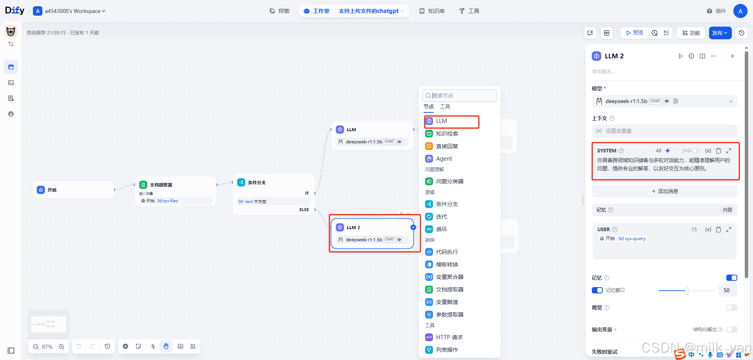
Task: Open the top 工具 tools tab
Action: 469,11
